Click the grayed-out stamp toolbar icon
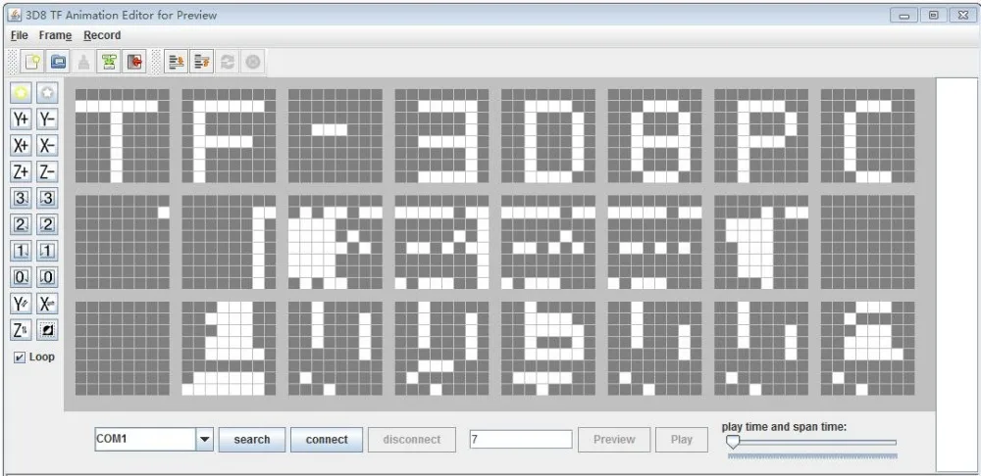The width and height of the screenshot is (981, 476). click(83, 62)
